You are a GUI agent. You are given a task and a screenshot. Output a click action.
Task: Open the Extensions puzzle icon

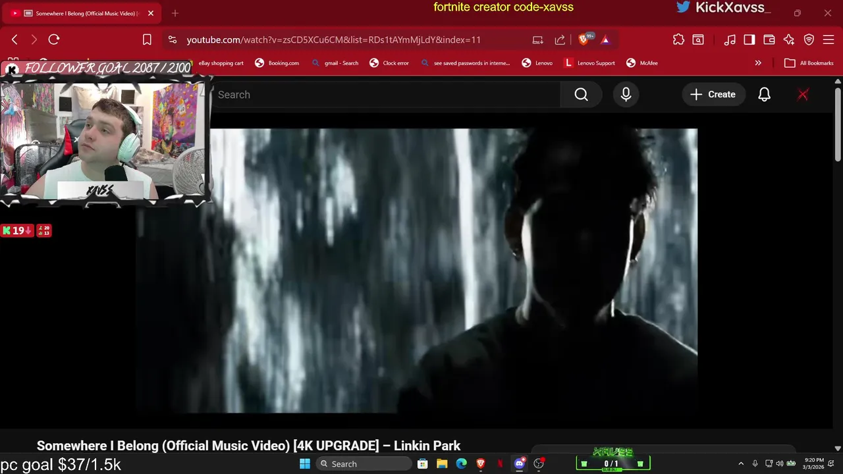tap(678, 39)
